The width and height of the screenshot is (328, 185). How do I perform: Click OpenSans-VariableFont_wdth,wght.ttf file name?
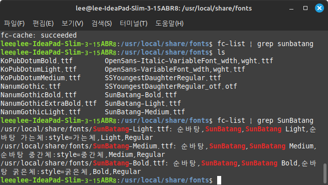pos(175,69)
